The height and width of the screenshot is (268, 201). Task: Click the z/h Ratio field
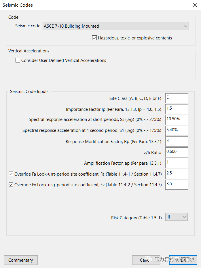177,152
